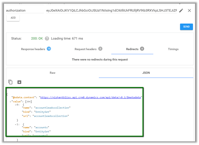
Task: Open the Response headers tab
Action: (x=33, y=49)
